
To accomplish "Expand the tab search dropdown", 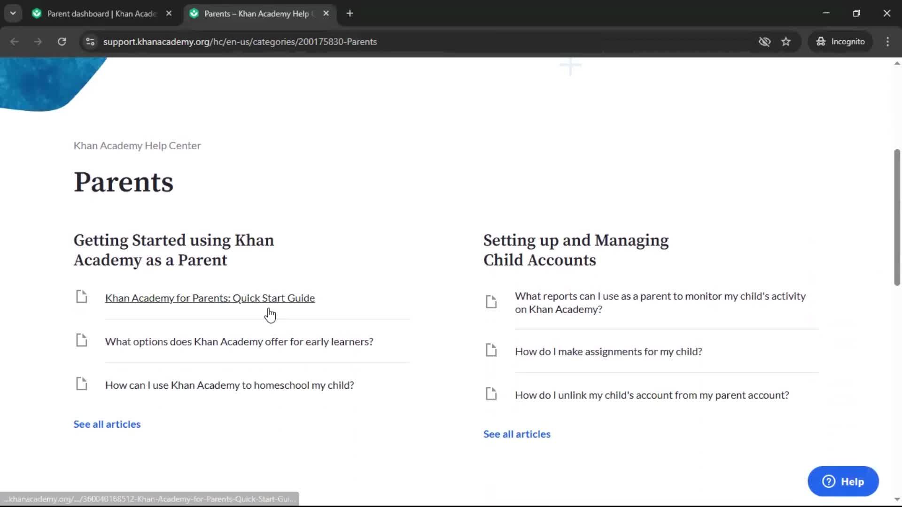I will pyautogui.click(x=13, y=14).
